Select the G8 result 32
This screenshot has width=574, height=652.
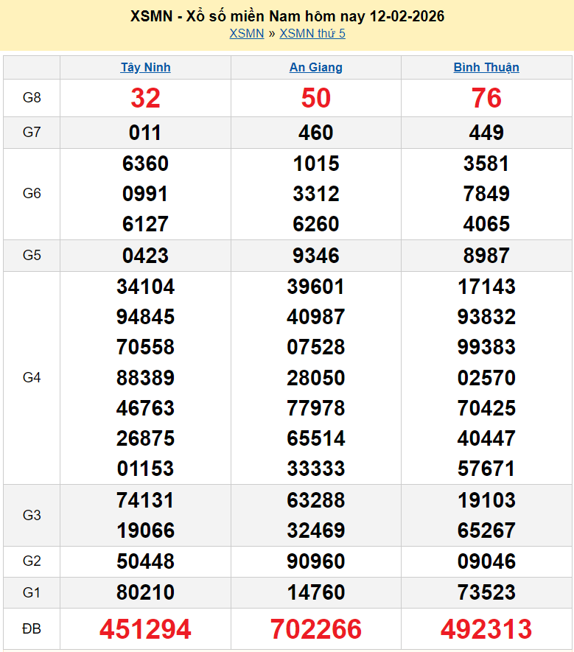click(x=145, y=98)
